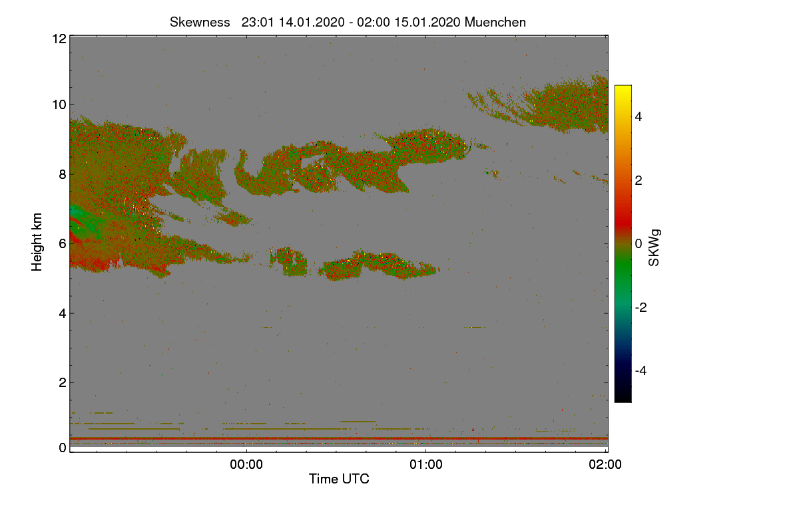Click the height tick label "10"
The image size is (799, 532).
pos(59,104)
